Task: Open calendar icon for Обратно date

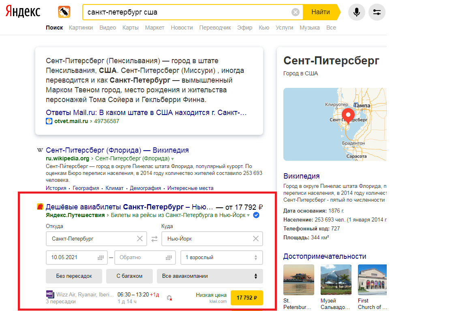Action: tap(169, 258)
